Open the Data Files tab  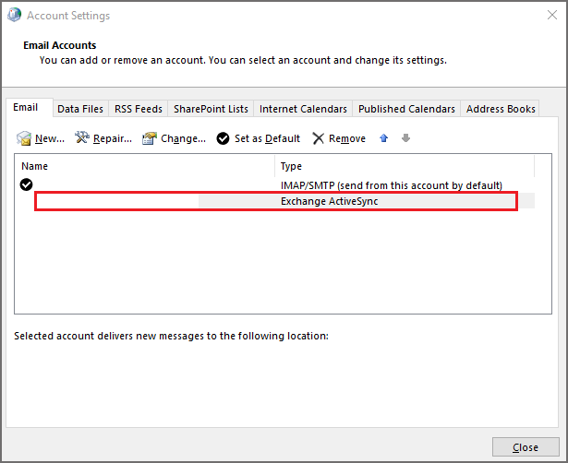point(80,109)
